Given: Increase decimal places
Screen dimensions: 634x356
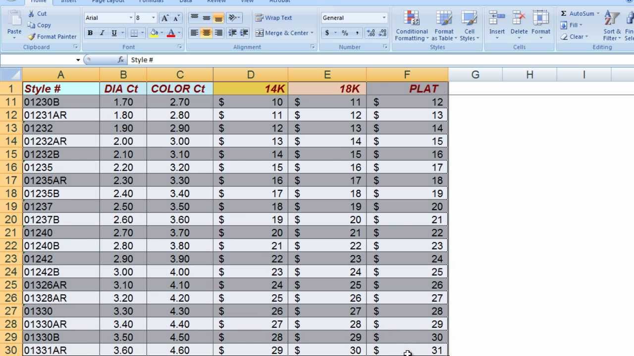Looking at the screenshot, I should coord(370,33).
